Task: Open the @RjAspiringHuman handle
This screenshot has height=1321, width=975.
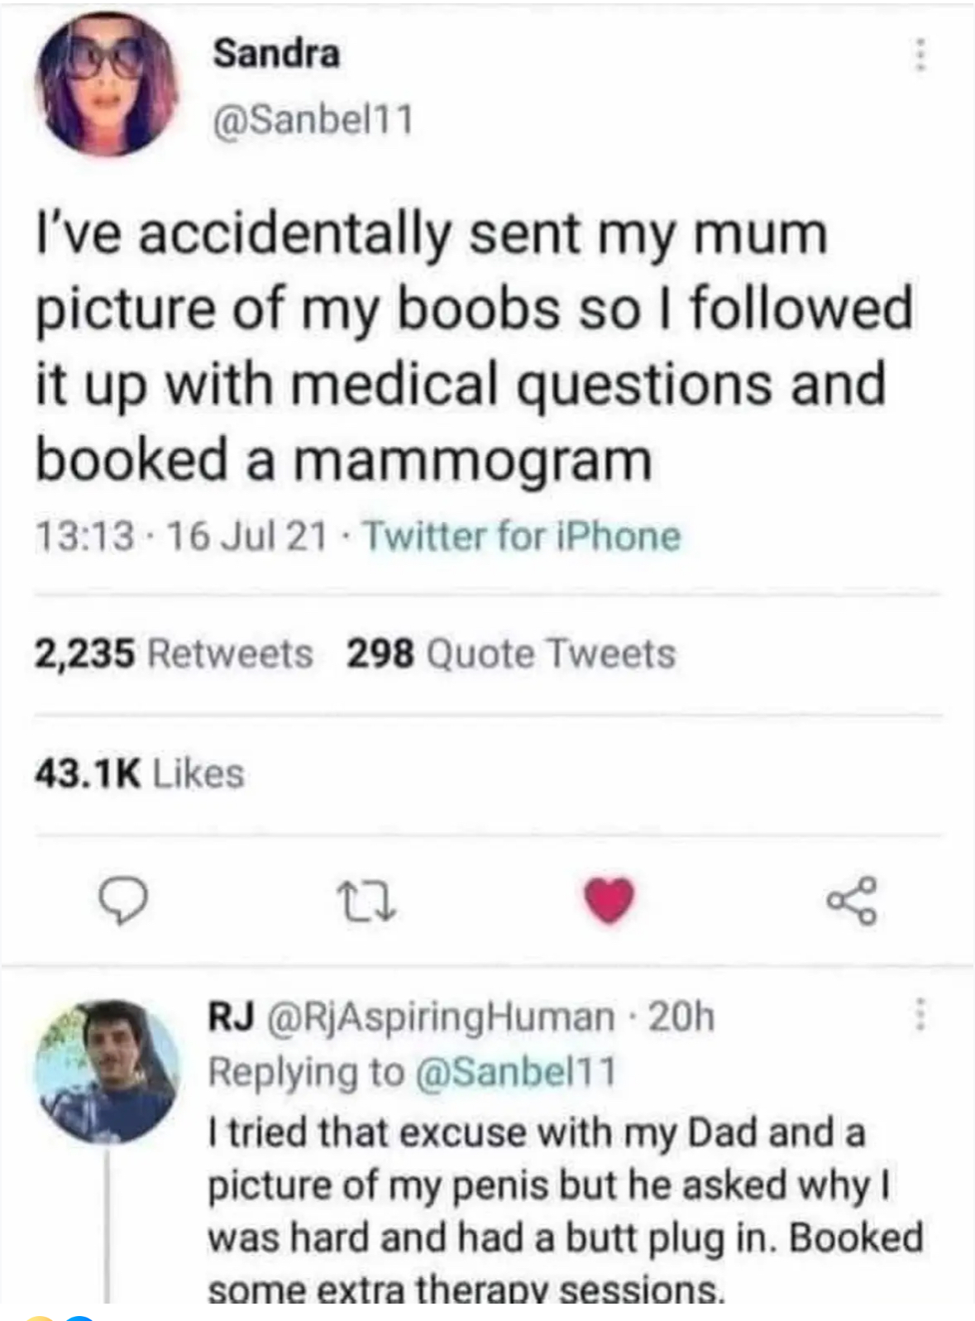Action: (x=440, y=1017)
